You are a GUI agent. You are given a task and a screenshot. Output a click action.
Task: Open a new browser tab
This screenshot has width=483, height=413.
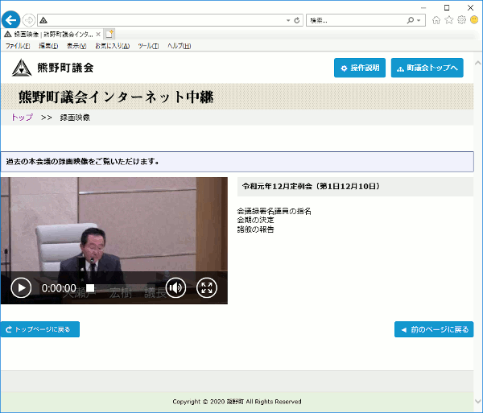(109, 34)
